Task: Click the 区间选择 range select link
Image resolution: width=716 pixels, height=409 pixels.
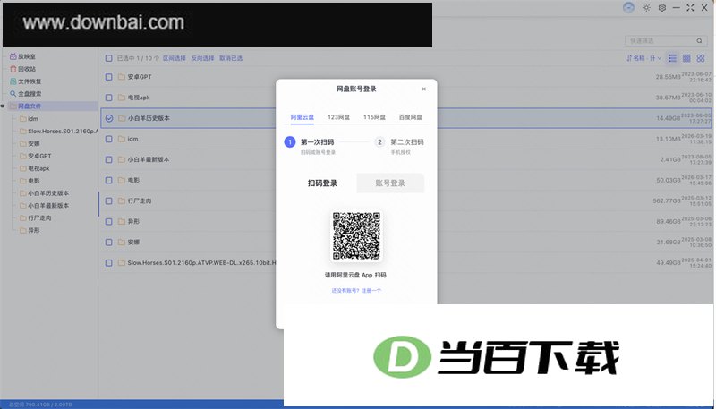Action: click(x=175, y=58)
